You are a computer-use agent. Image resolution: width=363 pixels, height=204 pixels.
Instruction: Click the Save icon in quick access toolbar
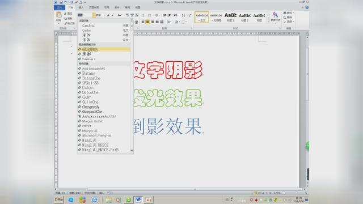coord(61,2)
